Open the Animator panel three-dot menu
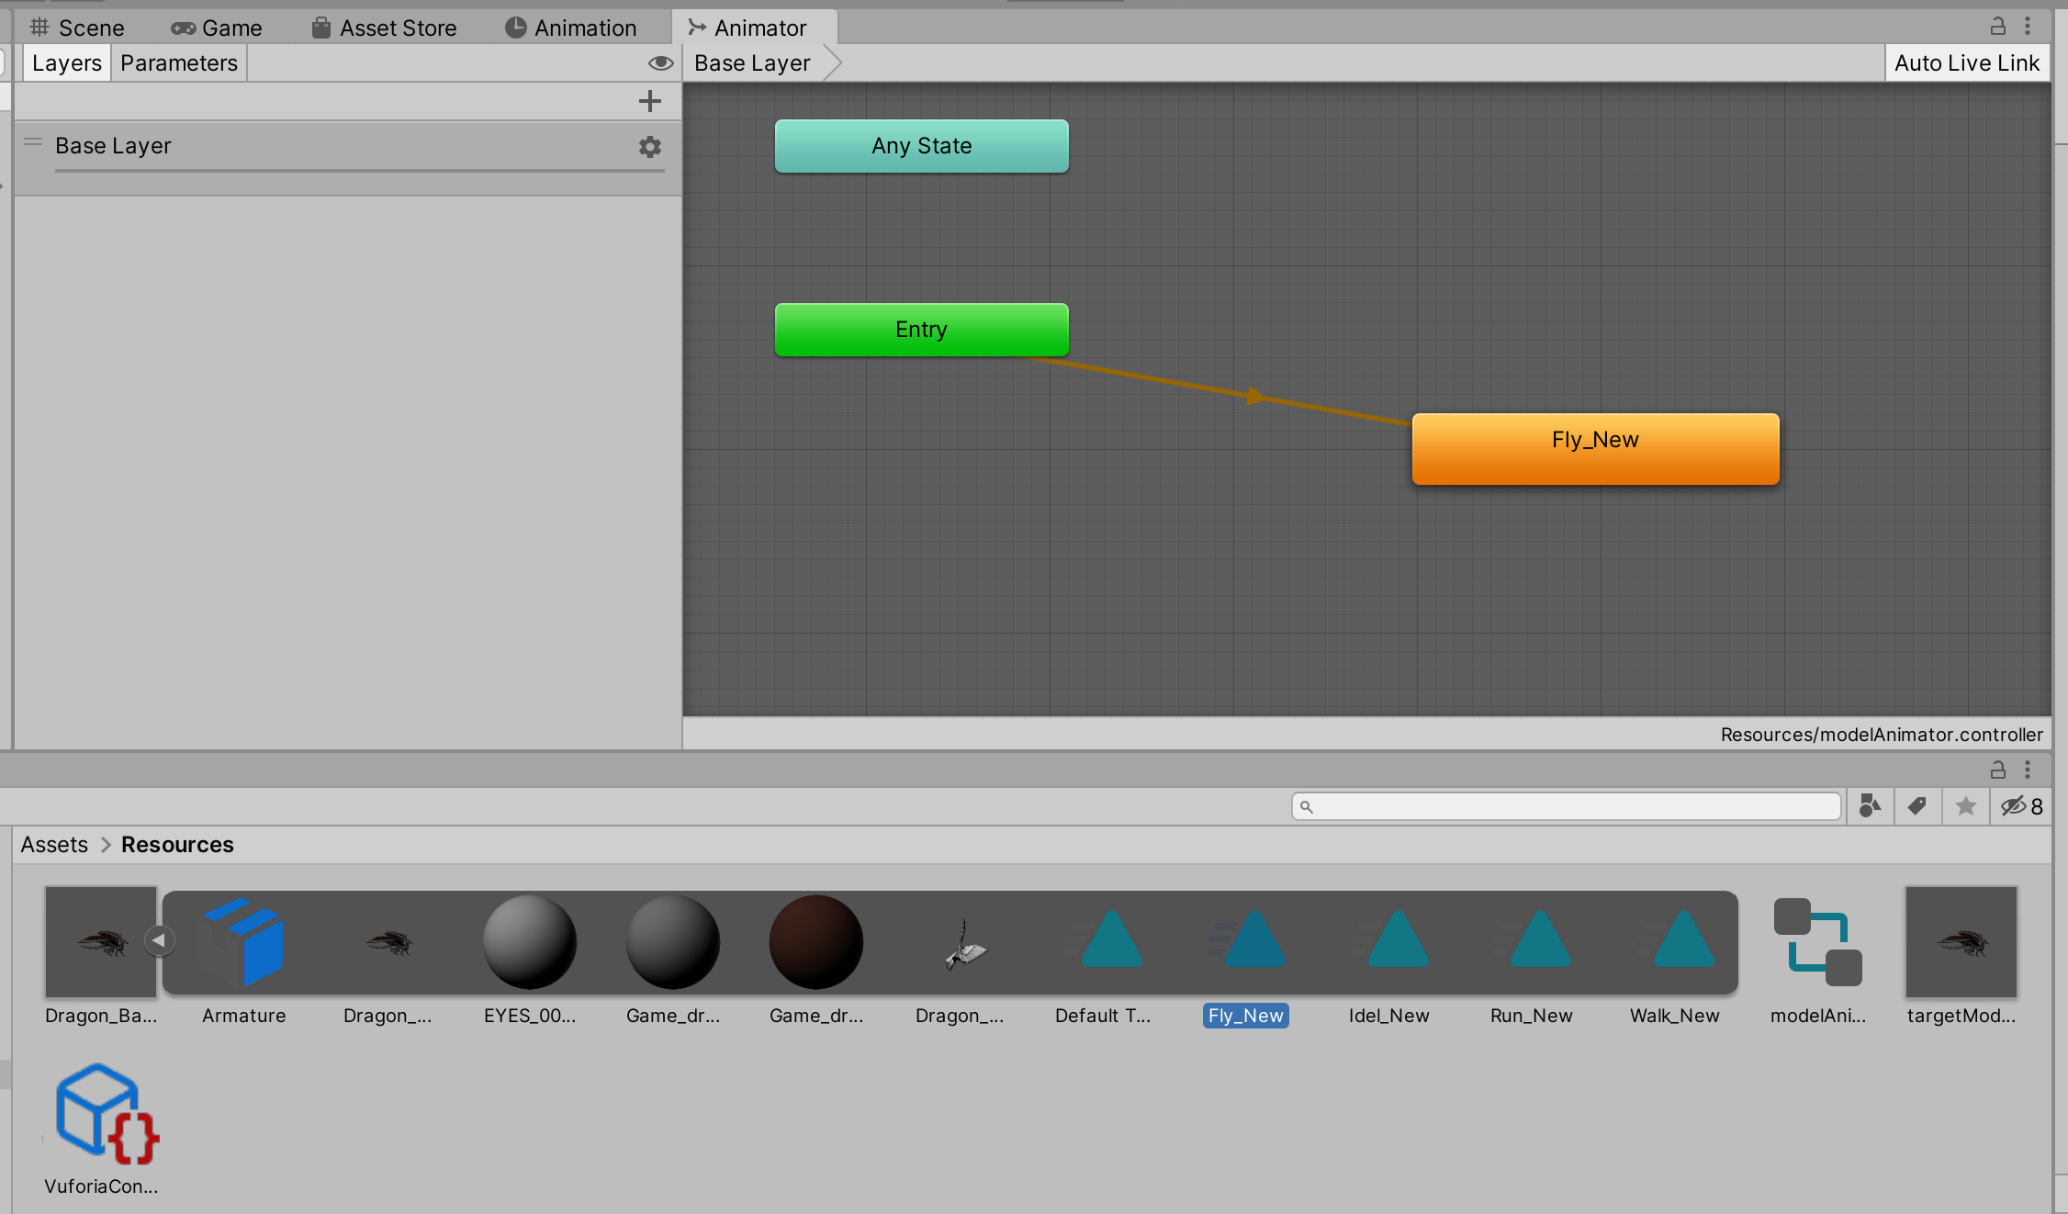This screenshot has height=1214, width=2068. (2027, 26)
